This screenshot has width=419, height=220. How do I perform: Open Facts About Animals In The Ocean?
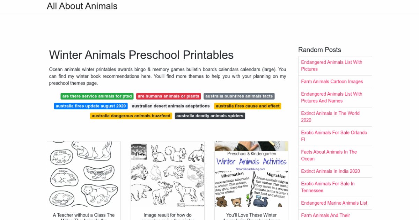pyautogui.click(x=329, y=155)
